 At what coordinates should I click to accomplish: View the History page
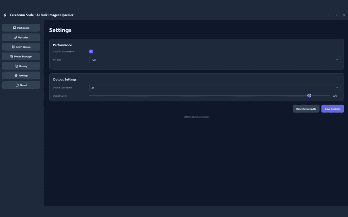click(x=21, y=66)
